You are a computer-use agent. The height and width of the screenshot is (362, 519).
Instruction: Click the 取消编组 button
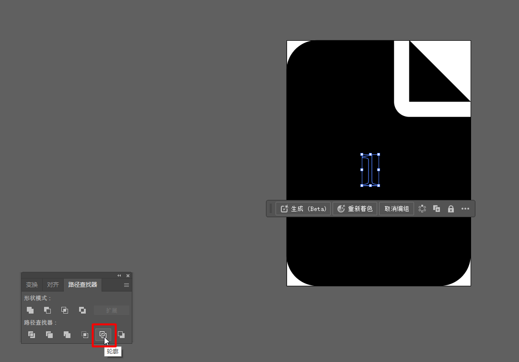point(396,209)
